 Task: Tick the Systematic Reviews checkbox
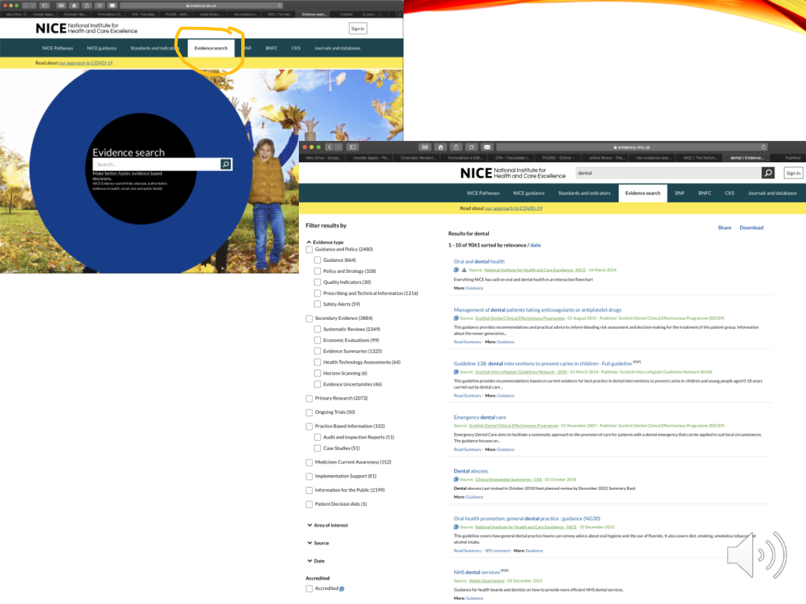pos(317,329)
